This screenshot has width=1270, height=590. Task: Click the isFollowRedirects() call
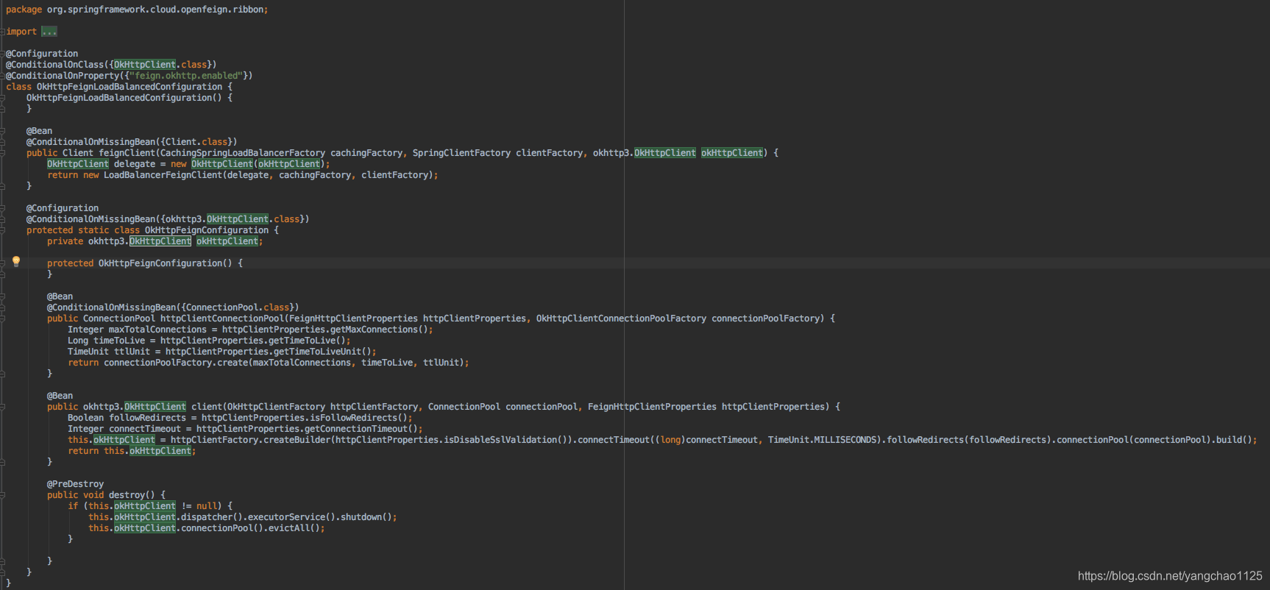click(x=358, y=418)
